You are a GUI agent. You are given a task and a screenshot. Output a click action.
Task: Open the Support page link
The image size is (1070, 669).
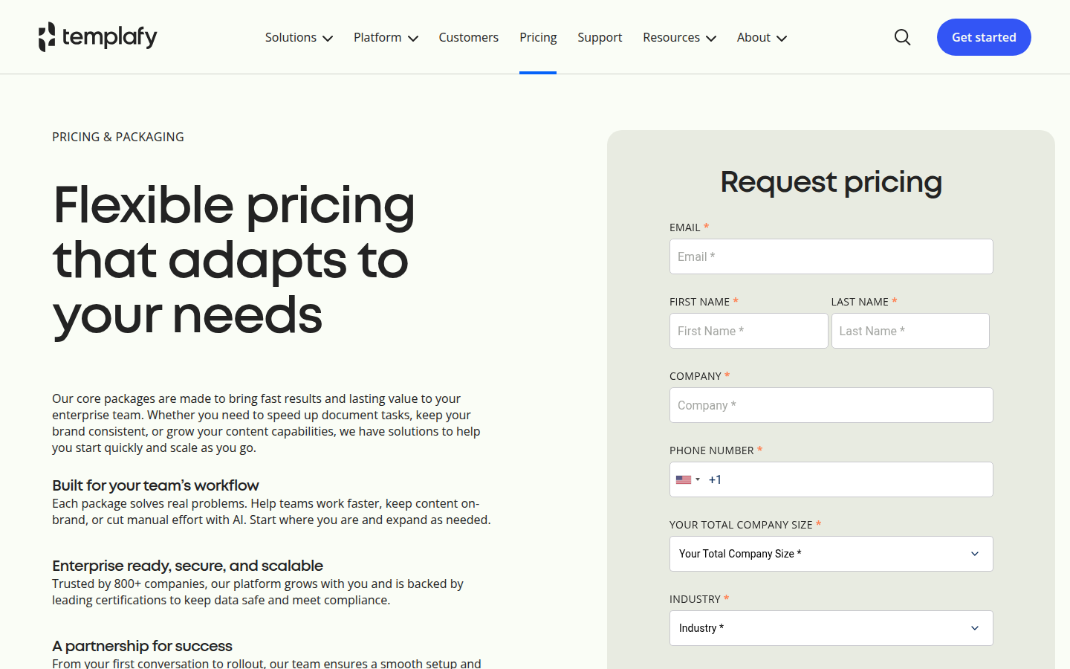tap(600, 37)
